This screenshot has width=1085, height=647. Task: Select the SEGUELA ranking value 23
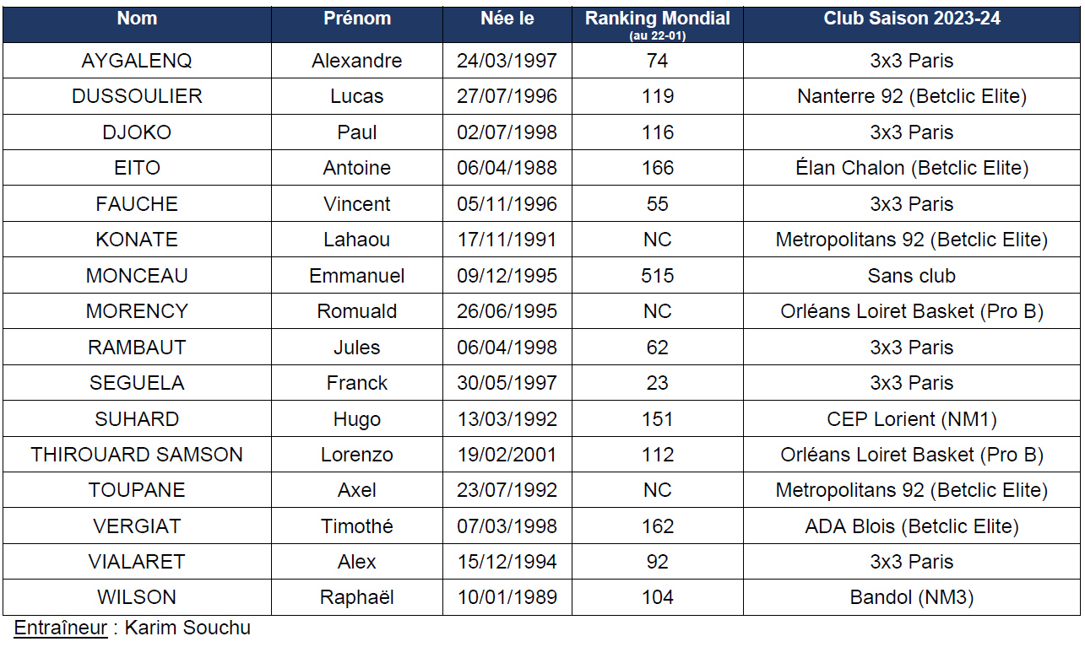coord(657,383)
